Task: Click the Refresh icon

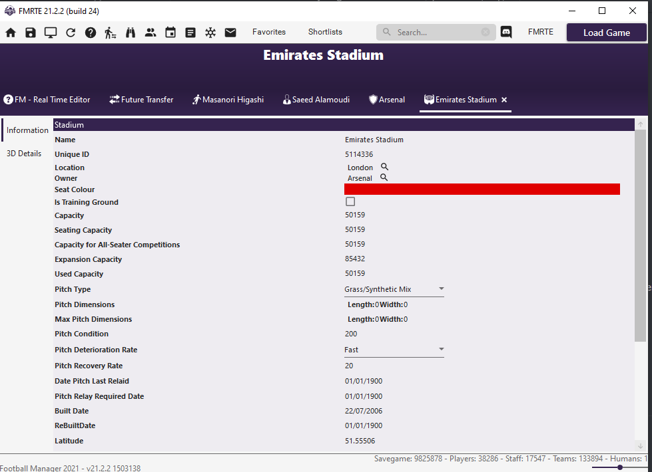Action: point(71,32)
